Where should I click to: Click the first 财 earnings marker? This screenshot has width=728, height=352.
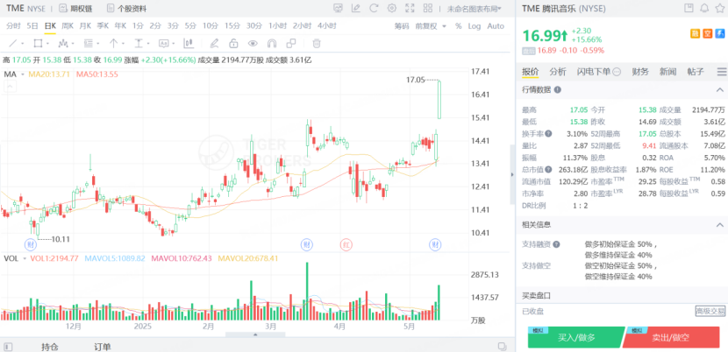[x=31, y=244]
